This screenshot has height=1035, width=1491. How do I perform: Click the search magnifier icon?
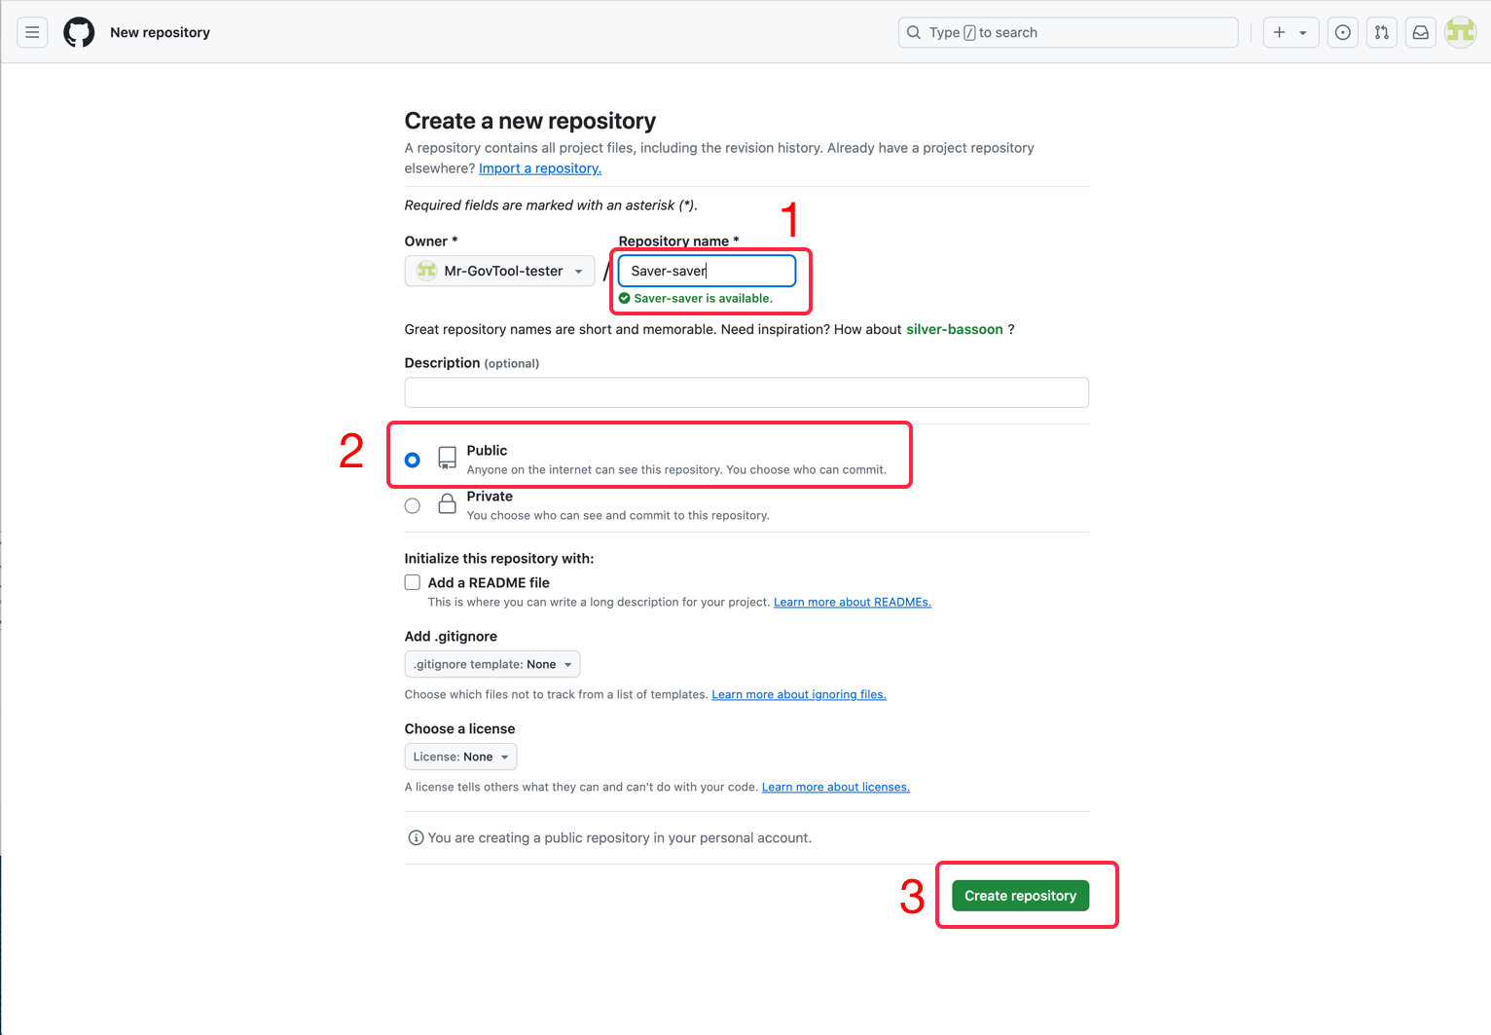(x=914, y=32)
